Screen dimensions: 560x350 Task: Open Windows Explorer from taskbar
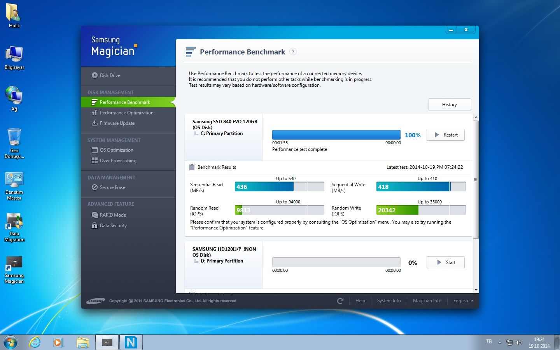pyautogui.click(x=83, y=342)
